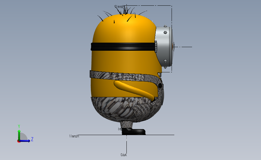This screenshot has width=261, height=160.
Task: Click the green Y axis of the triad
Action: pos(19,135)
